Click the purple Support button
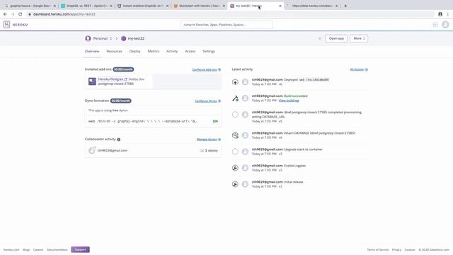This screenshot has height=255, width=453. click(x=80, y=249)
